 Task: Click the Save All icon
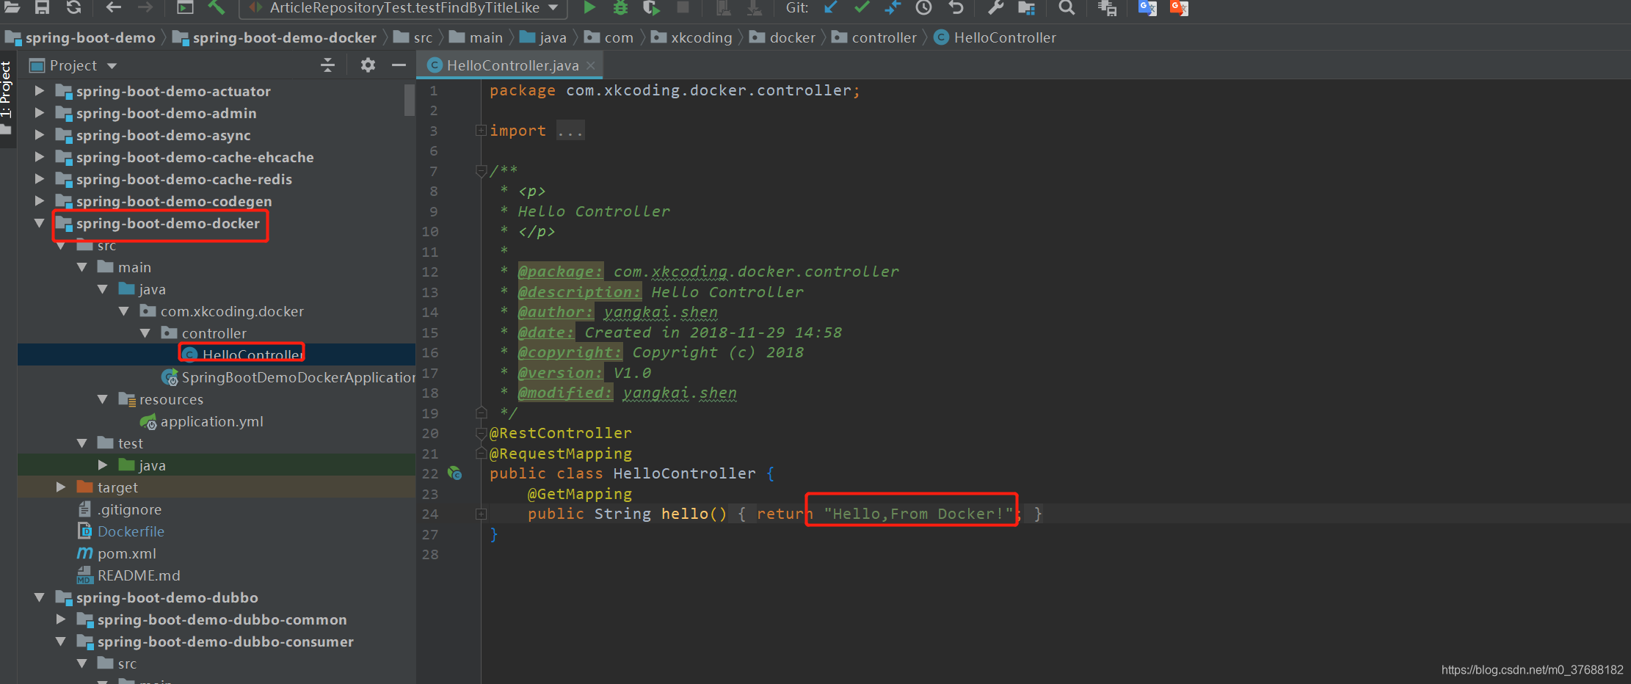click(x=43, y=7)
